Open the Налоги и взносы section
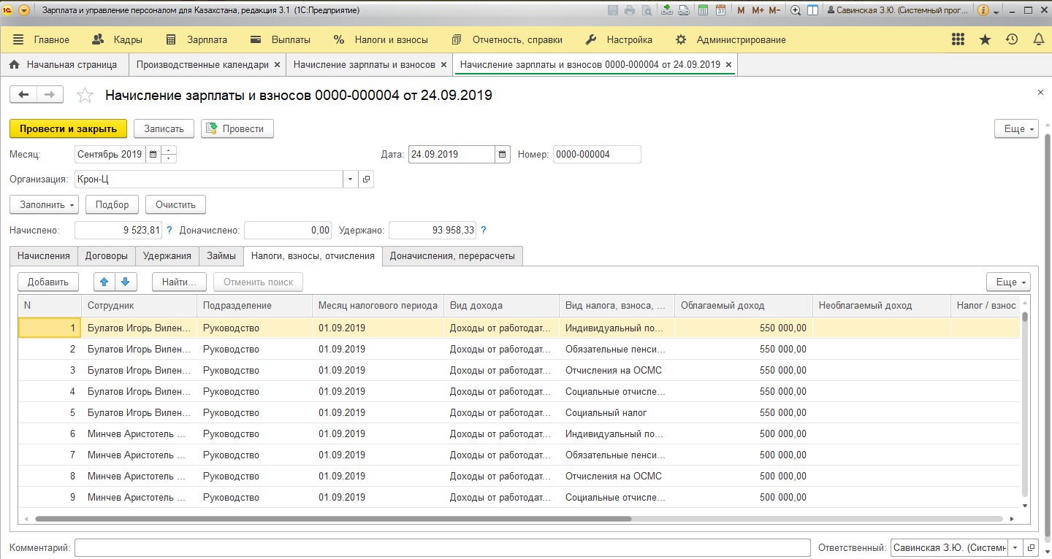The image size is (1052, 559). pos(381,39)
